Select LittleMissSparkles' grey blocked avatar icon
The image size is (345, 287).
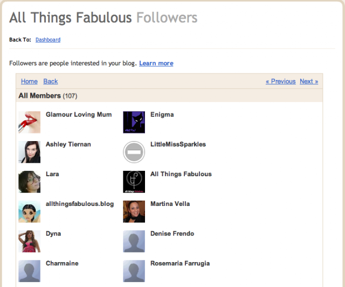coord(134,152)
